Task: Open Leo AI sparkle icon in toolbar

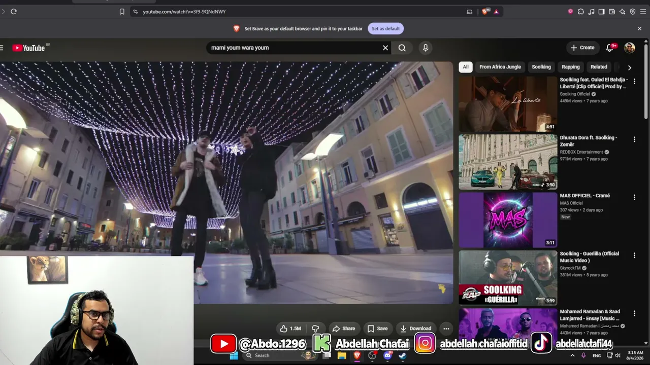Action: point(622,12)
